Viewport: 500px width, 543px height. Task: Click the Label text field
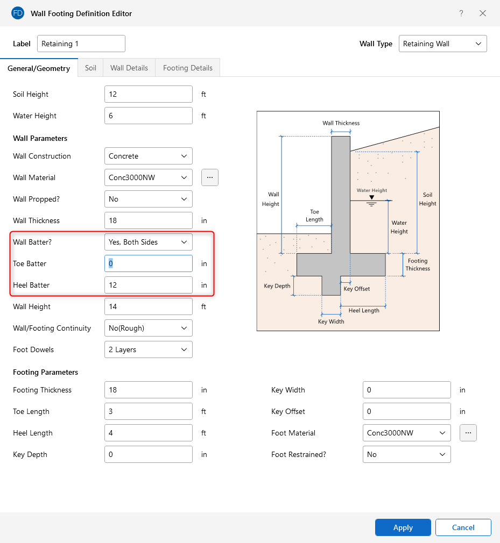pyautogui.click(x=81, y=44)
